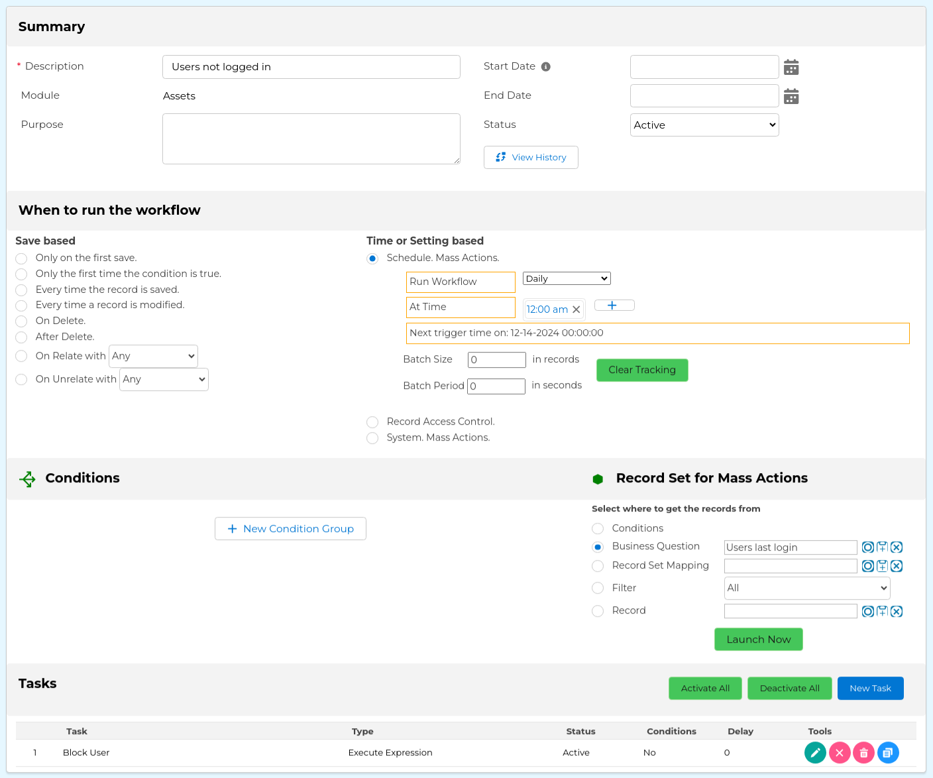Select record icon for Business Question field

click(868, 547)
